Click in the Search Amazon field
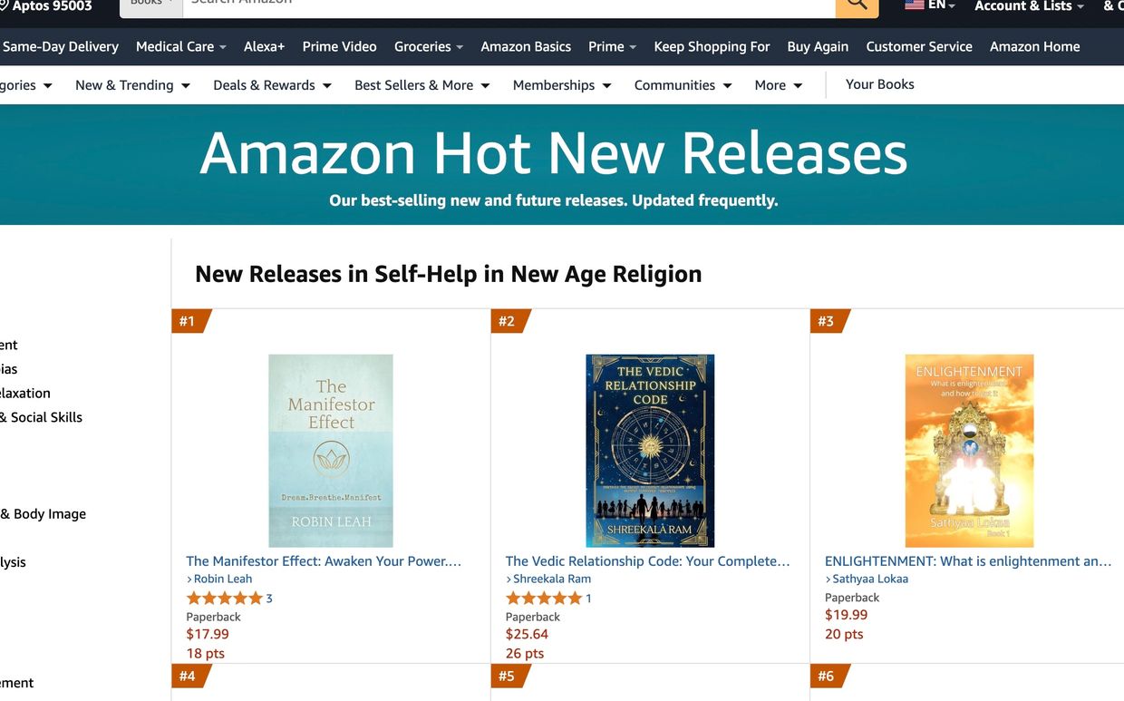Viewport: 1124px width, 701px height. (x=508, y=5)
